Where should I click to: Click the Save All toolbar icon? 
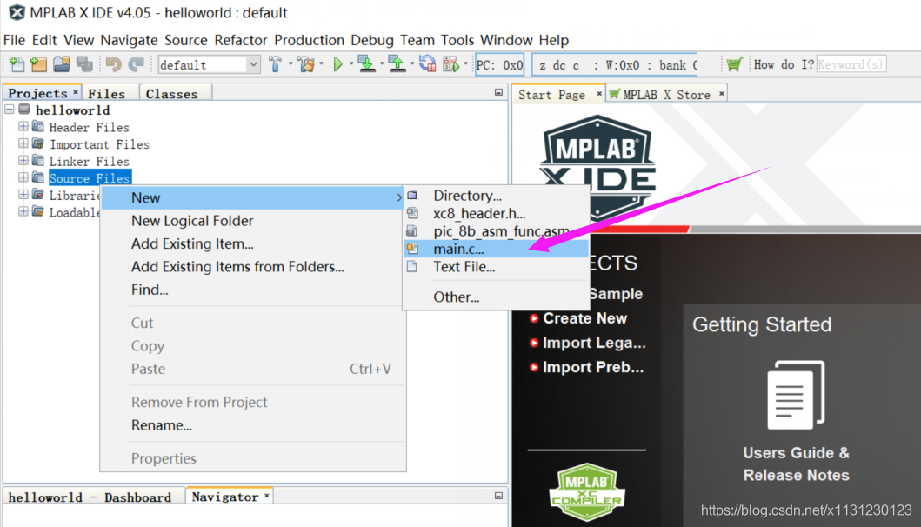click(x=84, y=64)
